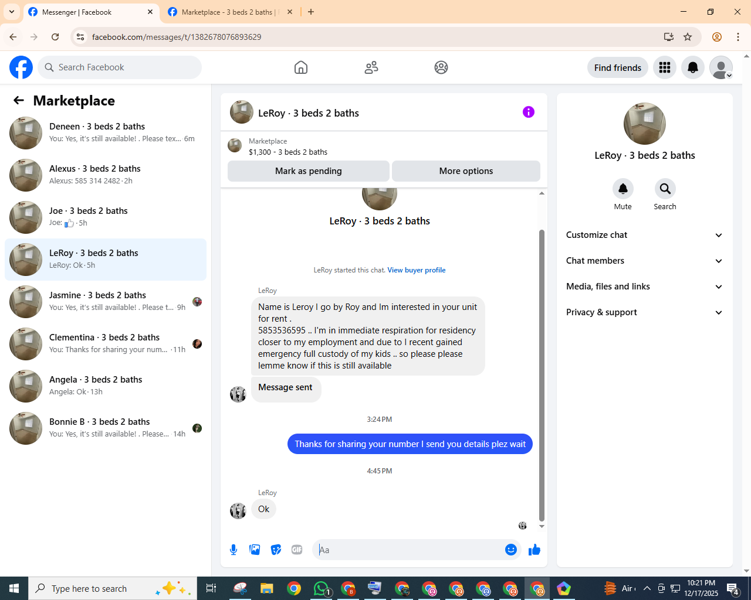Show hidden system tray icons
This screenshot has width=751, height=600.
tap(647, 588)
